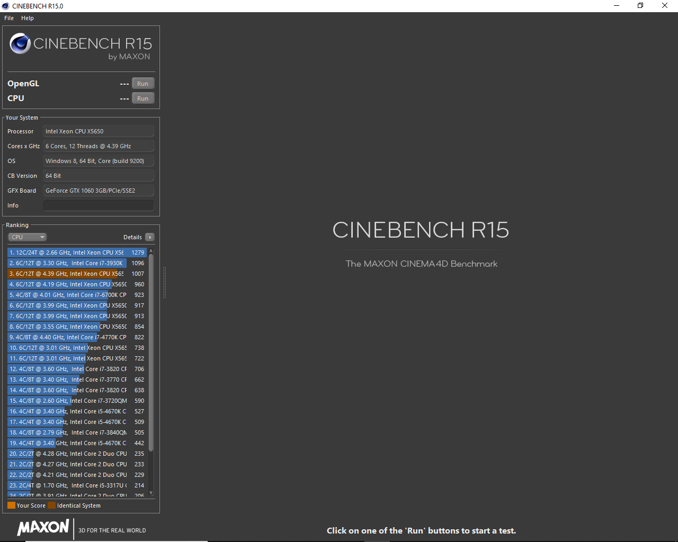
Task: Select ranking row 7 with score 913
Action: pyautogui.click(x=77, y=316)
